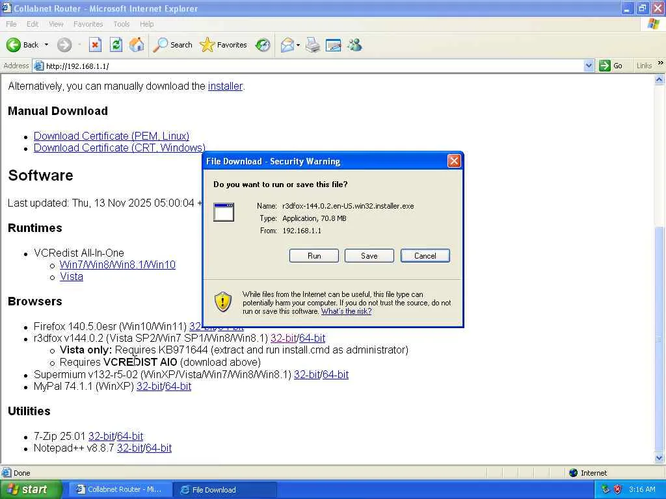Click the Stop loading icon

(x=95, y=45)
